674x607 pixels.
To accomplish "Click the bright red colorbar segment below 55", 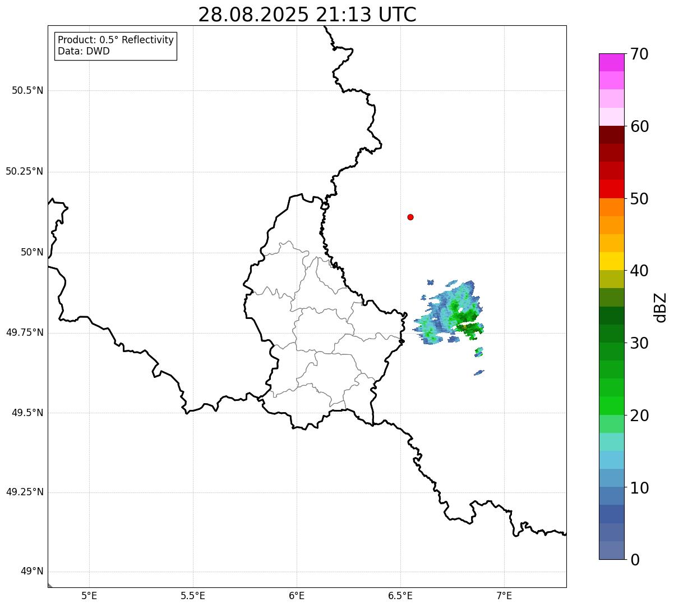I will point(611,189).
